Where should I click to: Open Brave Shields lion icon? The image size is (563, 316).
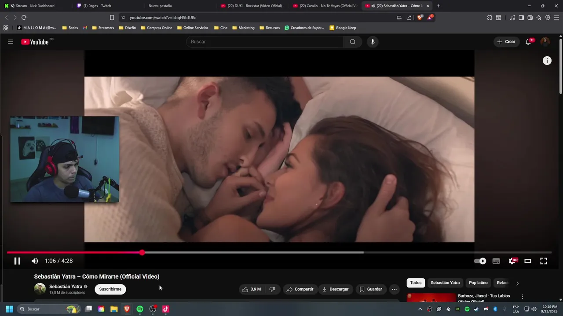tap(420, 18)
